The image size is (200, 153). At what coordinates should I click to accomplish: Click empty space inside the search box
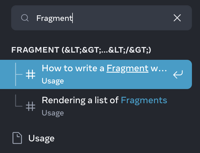click(122, 18)
